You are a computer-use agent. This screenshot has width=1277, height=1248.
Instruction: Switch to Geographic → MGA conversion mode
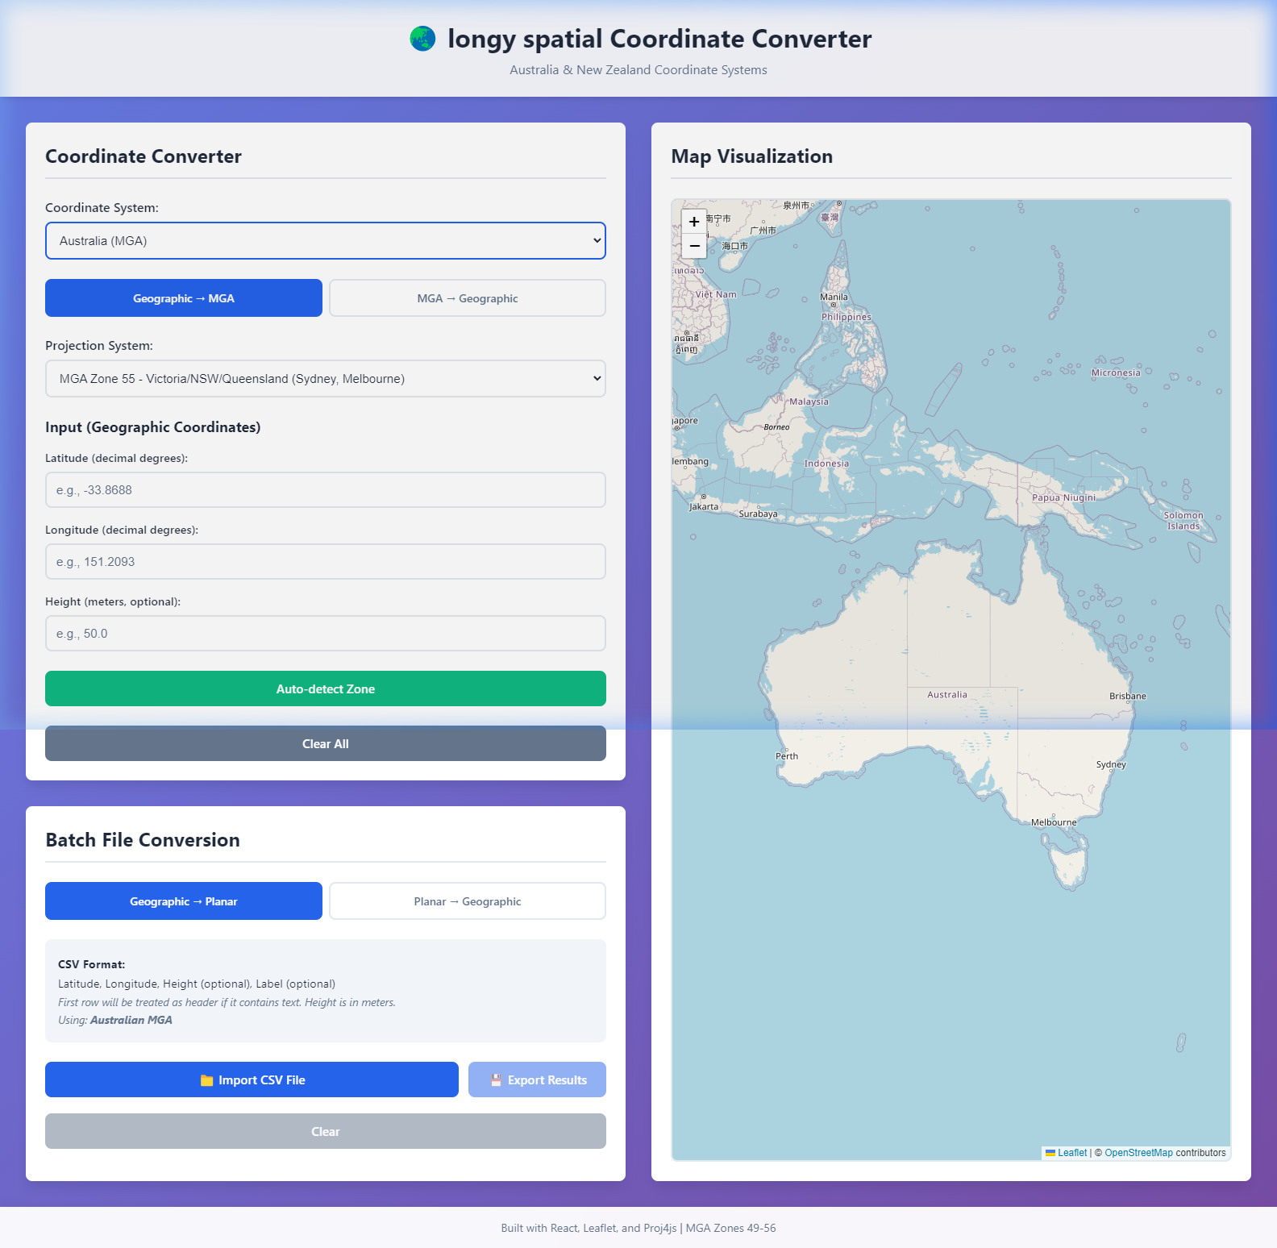click(x=184, y=298)
